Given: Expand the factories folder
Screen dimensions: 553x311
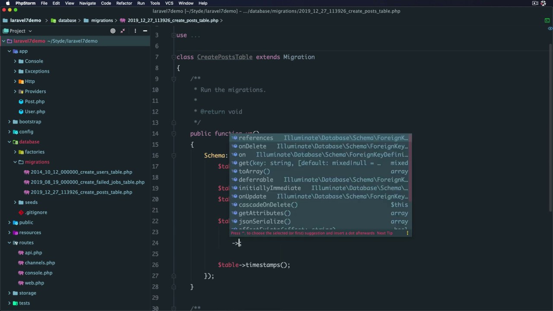Looking at the screenshot, I should 15,152.
